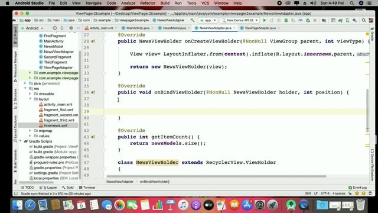Open Finder from the Dock
The image size is (378, 213).
(17, 205)
